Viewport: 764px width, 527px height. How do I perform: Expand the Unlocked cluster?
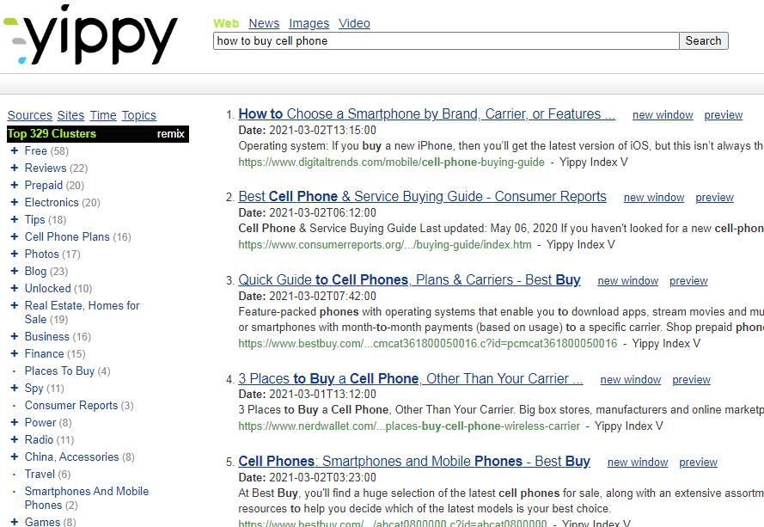click(x=14, y=288)
